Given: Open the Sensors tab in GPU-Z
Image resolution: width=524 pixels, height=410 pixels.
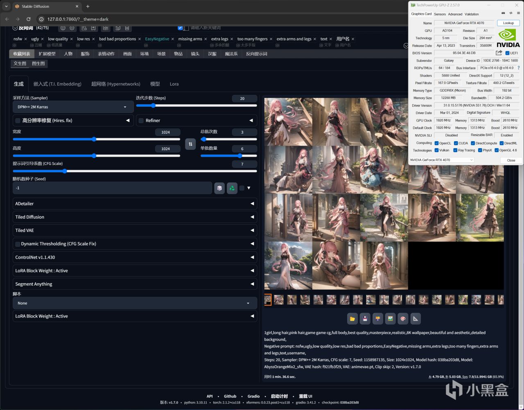Looking at the screenshot, I should 440,14.
